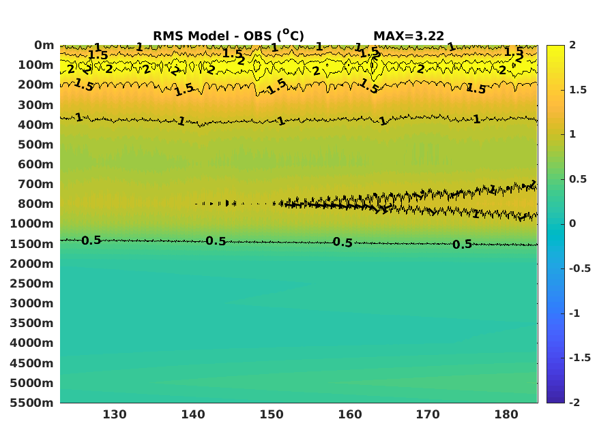The height and width of the screenshot is (447, 597).
Task: Pick the colorbar tick label "-1"
Action: coord(574,313)
